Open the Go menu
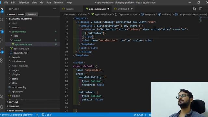This screenshot has height=117, width=208. [x=42, y=3]
